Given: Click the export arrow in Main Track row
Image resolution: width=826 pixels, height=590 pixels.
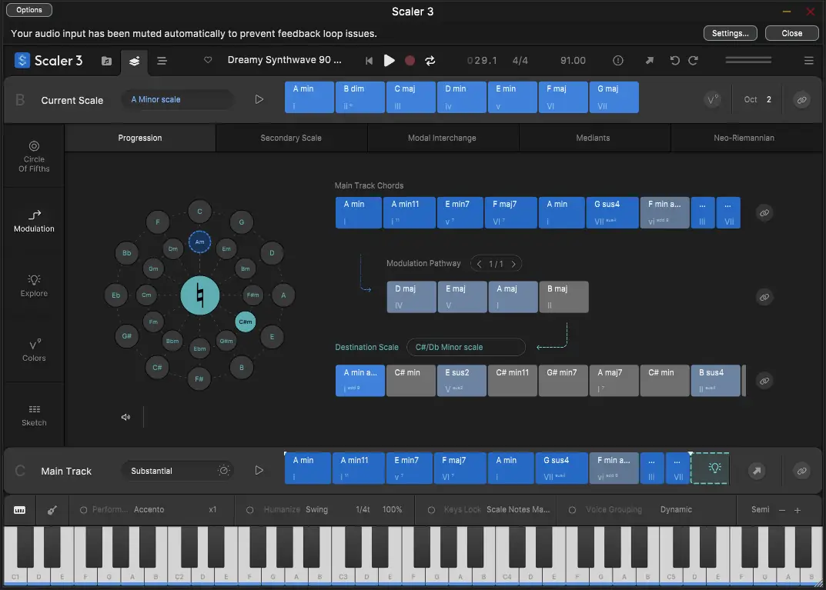Looking at the screenshot, I should [x=757, y=471].
